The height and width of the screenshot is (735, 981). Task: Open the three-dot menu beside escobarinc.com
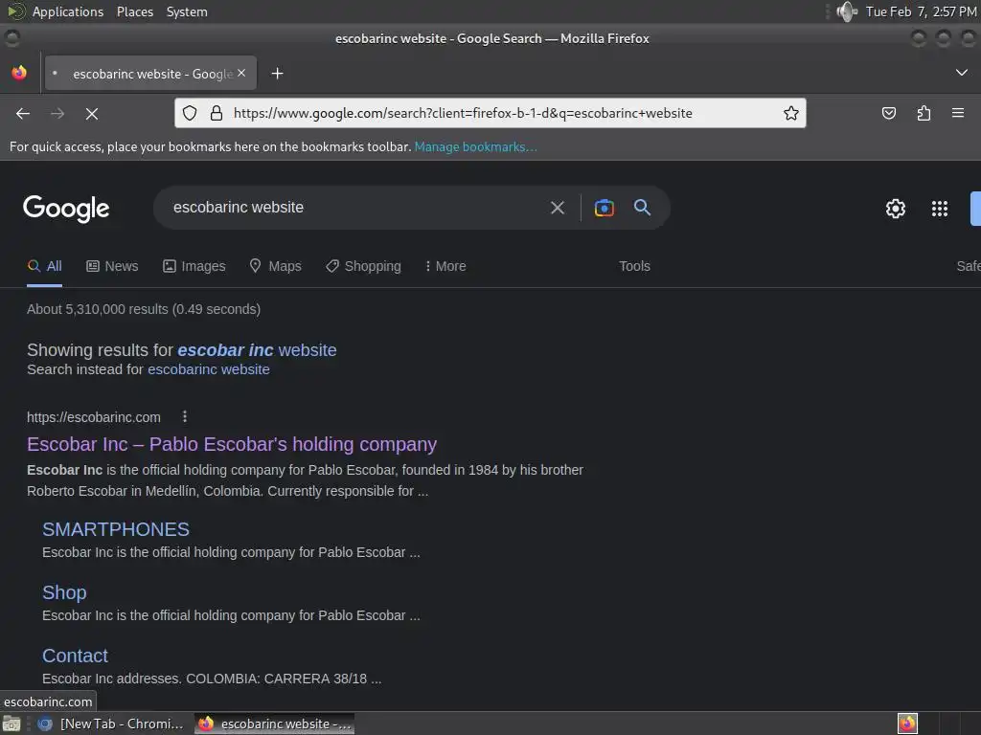185,417
